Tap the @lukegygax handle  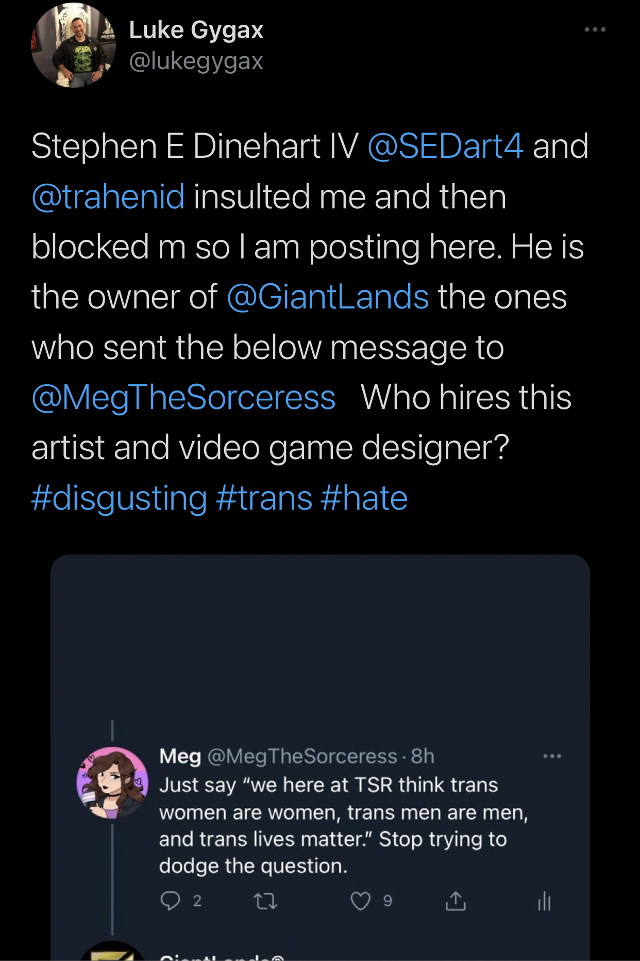pos(196,61)
